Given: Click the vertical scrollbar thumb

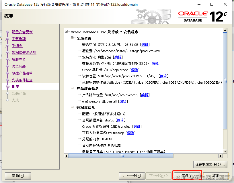Looking at the screenshot, I should click(x=225, y=81).
